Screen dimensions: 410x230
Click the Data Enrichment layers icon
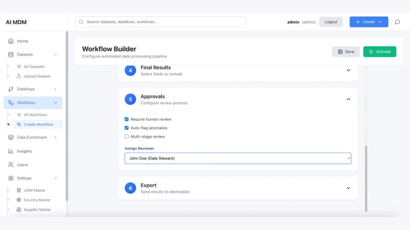coord(11,137)
